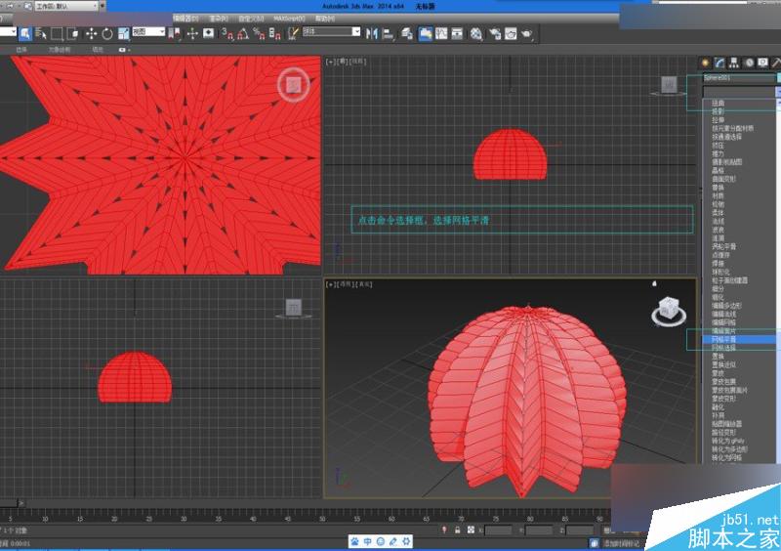Switch to the 填充 ribbon tab

point(98,50)
